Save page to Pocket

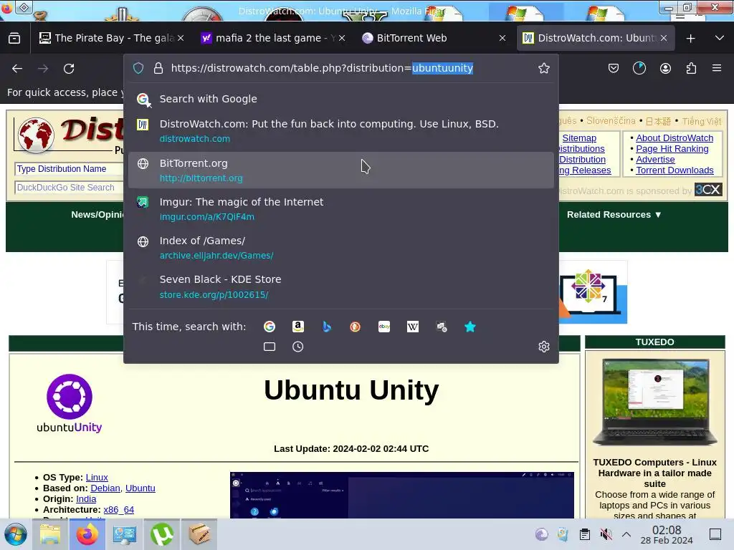coord(614,69)
